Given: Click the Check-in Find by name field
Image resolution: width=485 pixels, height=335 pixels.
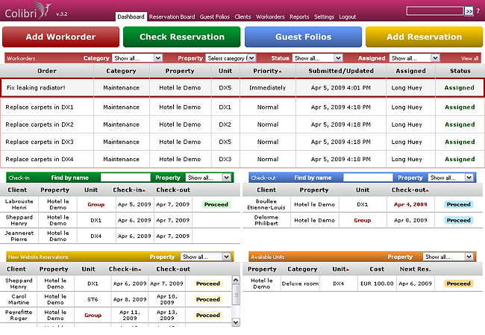Looking at the screenshot, I should [x=125, y=178].
